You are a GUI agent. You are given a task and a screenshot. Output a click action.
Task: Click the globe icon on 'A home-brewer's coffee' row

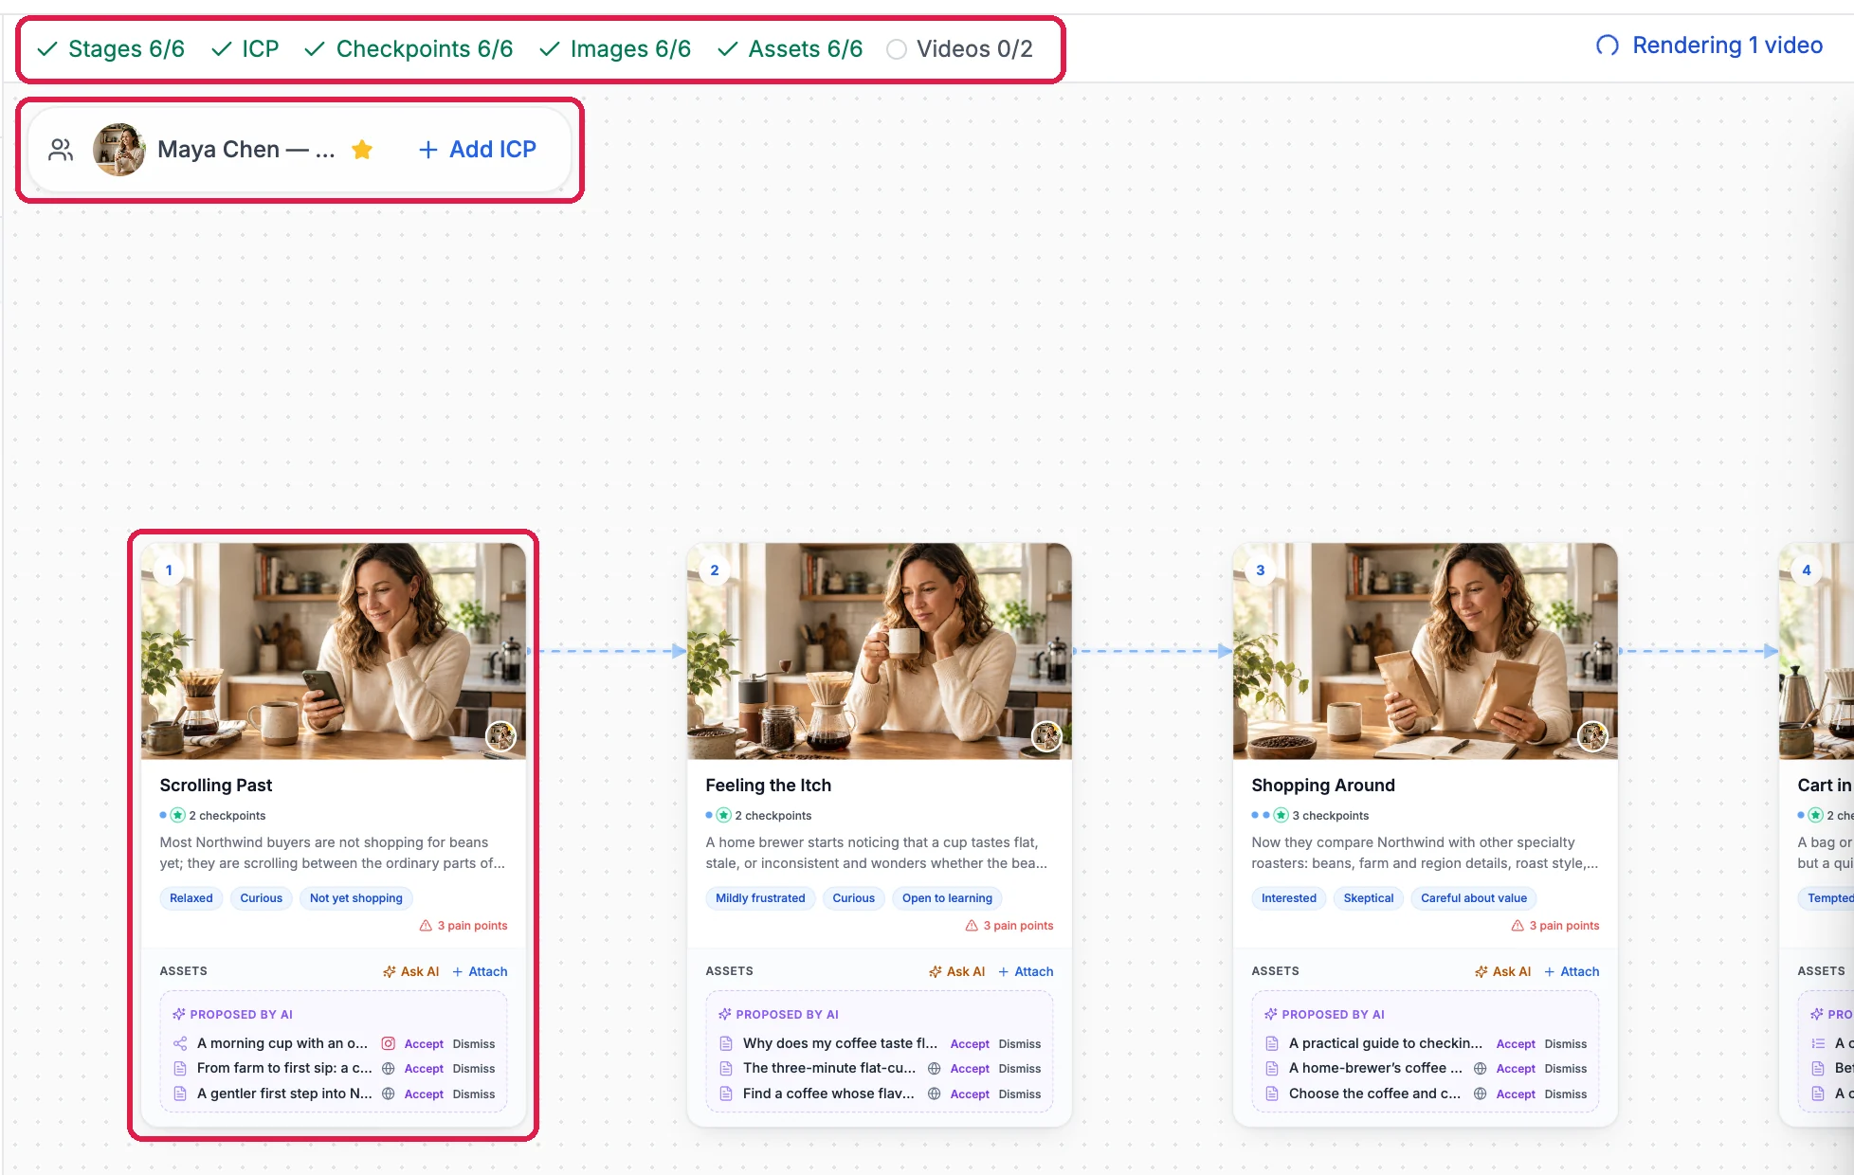coord(1481,1068)
